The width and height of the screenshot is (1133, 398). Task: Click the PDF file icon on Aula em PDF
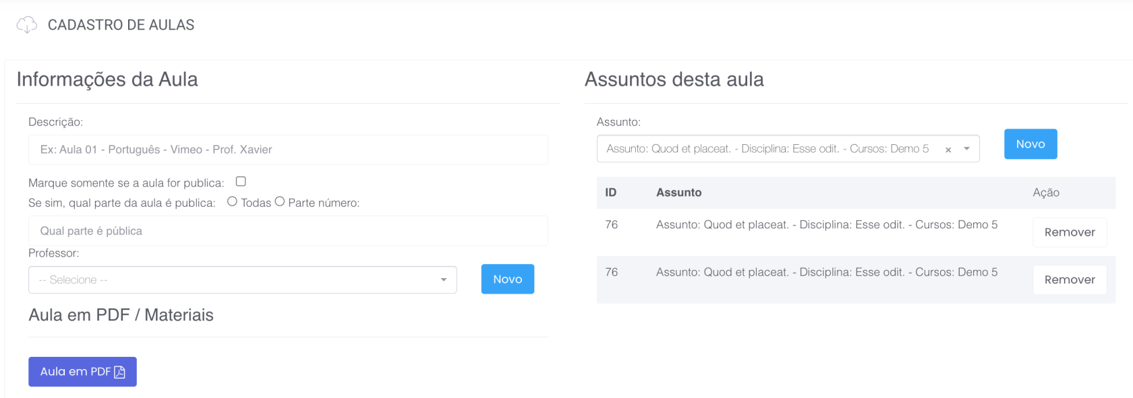(120, 372)
